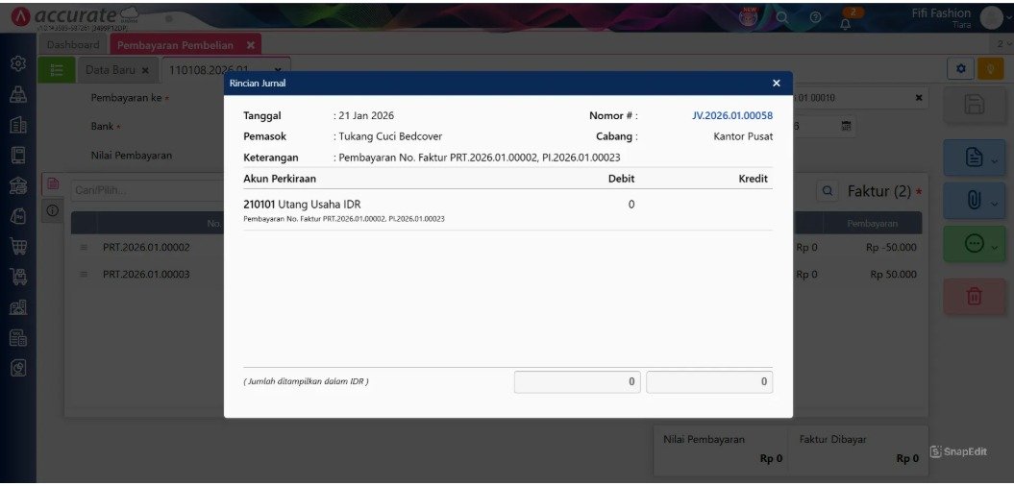Screen dimensions: 1014x486
Task: Click the Pembayaran column header
Action: [873, 222]
